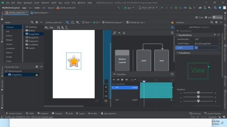Adjust the rotation y slider

pyautogui.click(x=198, y=97)
